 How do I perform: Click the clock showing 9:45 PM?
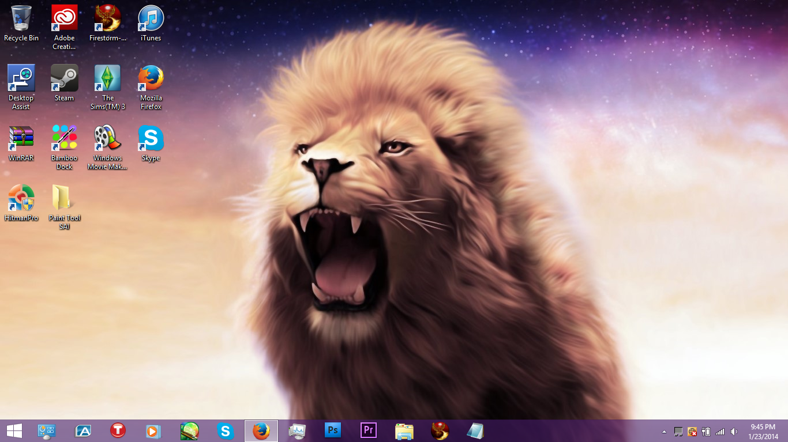point(763,431)
